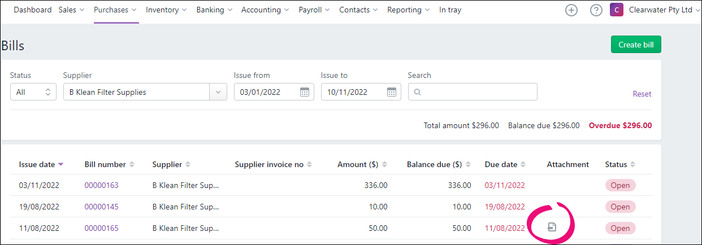Screen dimensions: 702x245
Task: Expand the Purchases menu
Action: tap(116, 10)
